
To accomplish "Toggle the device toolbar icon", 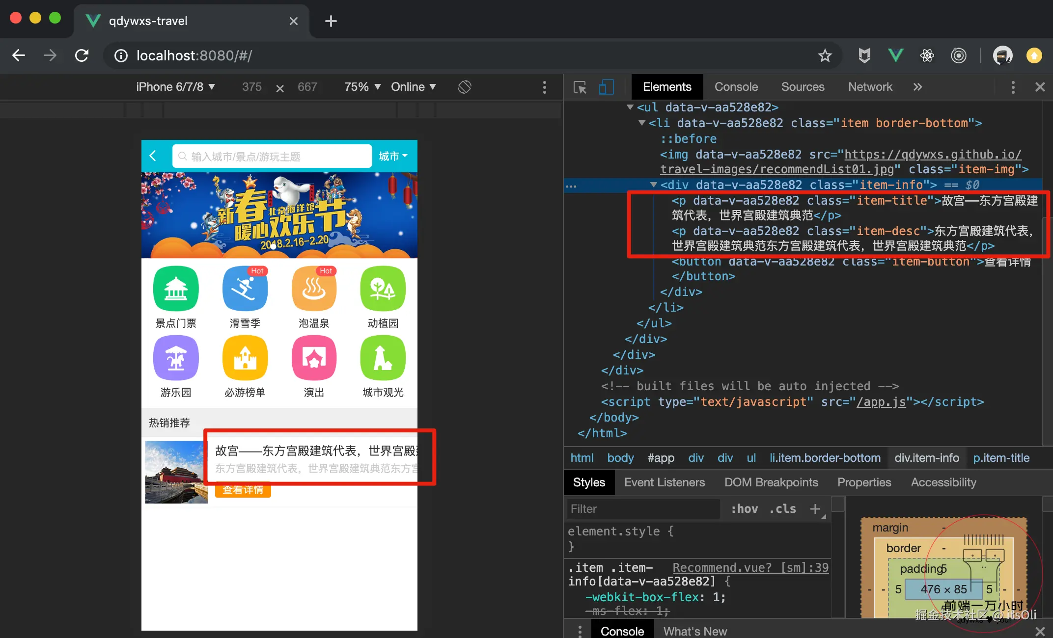I will (607, 87).
